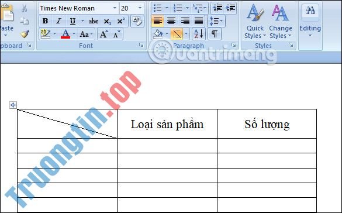
Task: Open Editing group menu
Action: coord(310,22)
